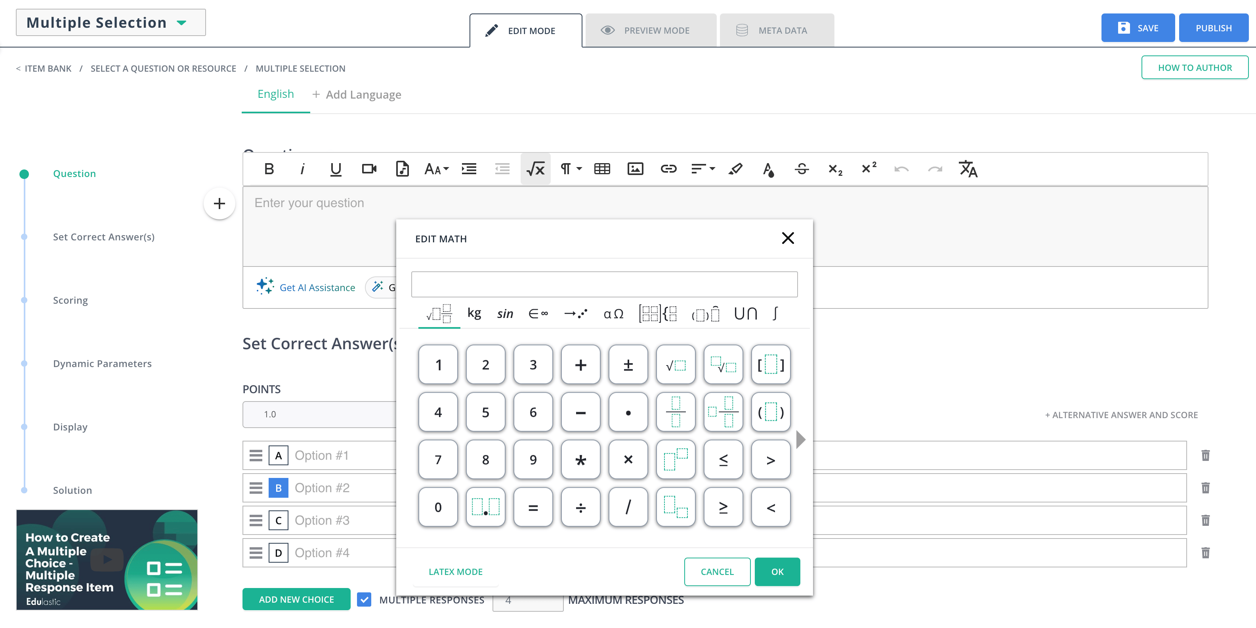Expand math keypad with right arrow
Viewport: 1256px width, 628px height.
801,440
